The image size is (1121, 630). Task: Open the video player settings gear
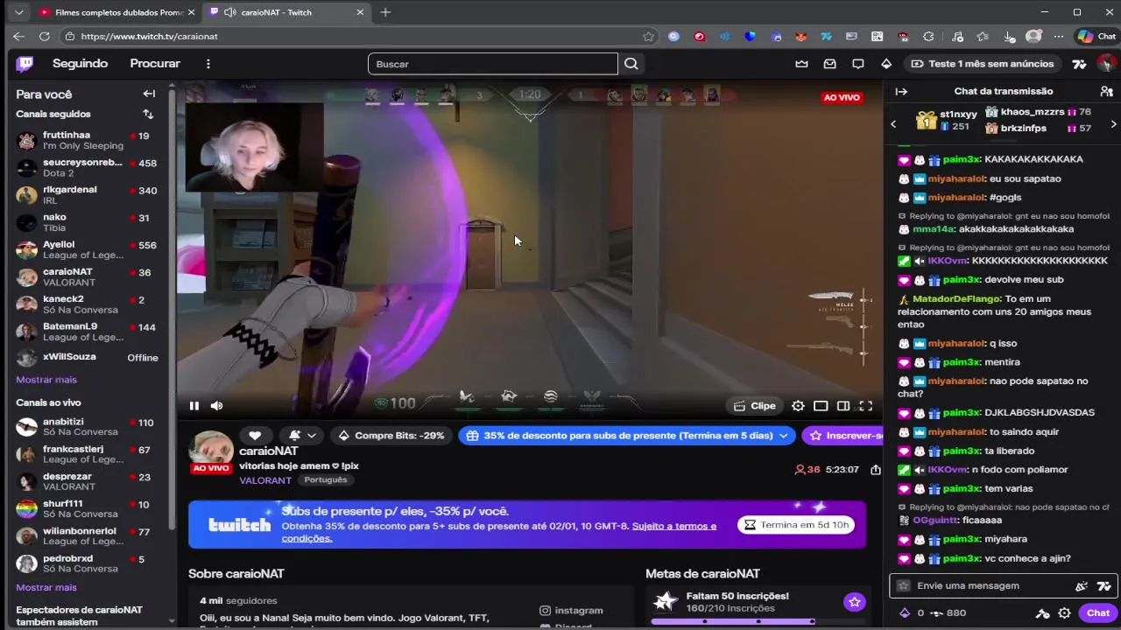click(x=798, y=406)
